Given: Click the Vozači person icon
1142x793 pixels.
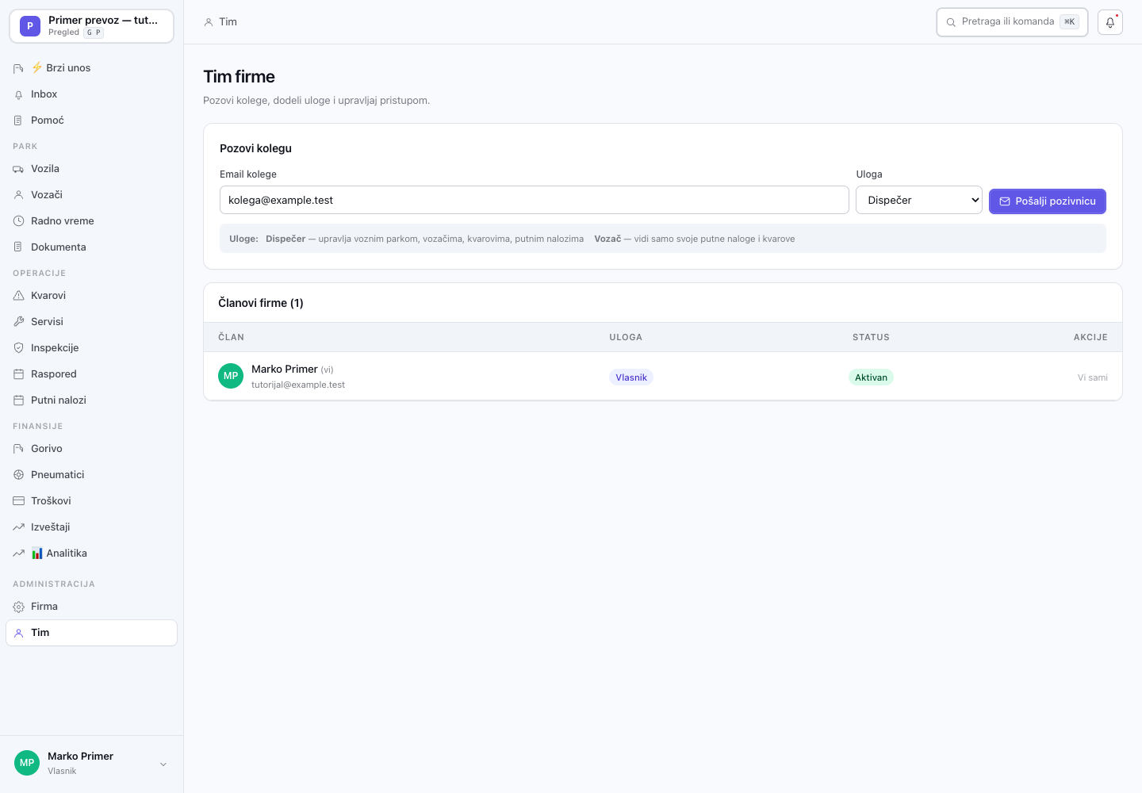Looking at the screenshot, I should point(18,195).
